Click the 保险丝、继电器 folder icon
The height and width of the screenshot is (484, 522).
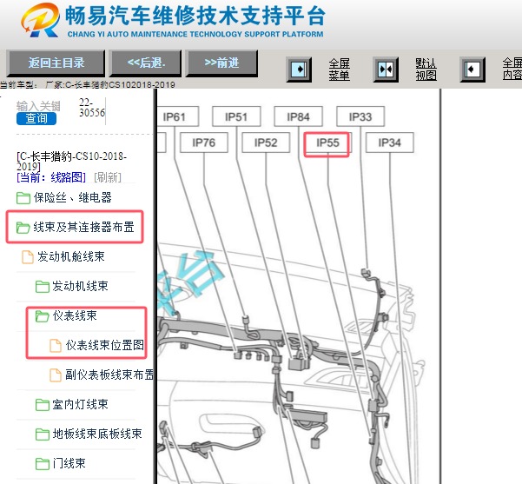point(23,198)
